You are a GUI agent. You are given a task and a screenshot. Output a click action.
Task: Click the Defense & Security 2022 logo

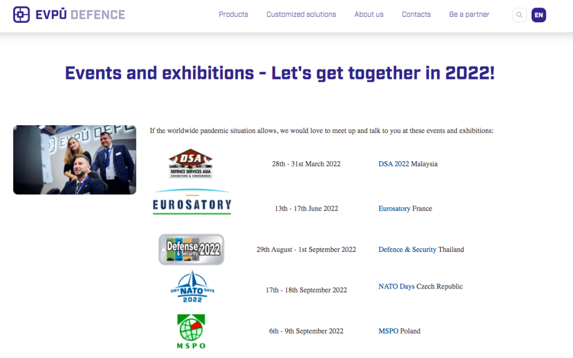tap(191, 249)
